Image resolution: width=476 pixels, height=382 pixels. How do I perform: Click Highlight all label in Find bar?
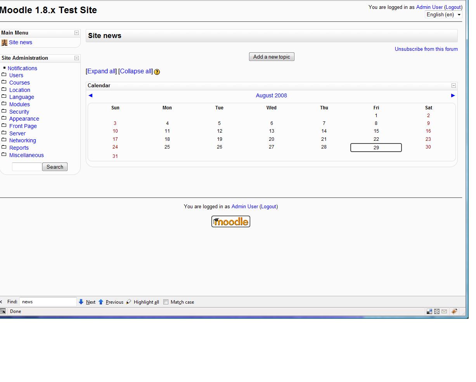[146, 302]
